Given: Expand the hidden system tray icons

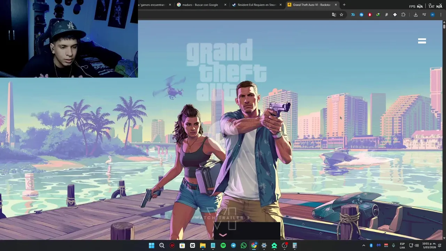Looking at the screenshot, I should 364,245.
